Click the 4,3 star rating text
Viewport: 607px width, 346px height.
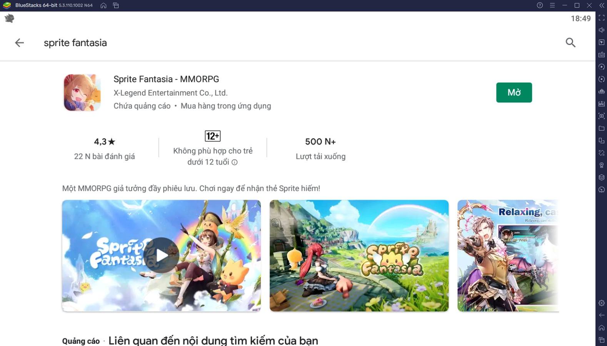pyautogui.click(x=104, y=142)
